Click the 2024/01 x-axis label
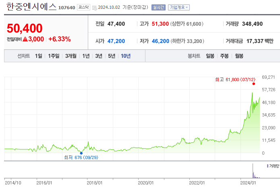 (248, 183)
